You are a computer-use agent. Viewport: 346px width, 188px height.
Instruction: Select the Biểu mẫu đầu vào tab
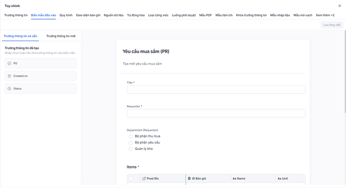click(x=44, y=15)
